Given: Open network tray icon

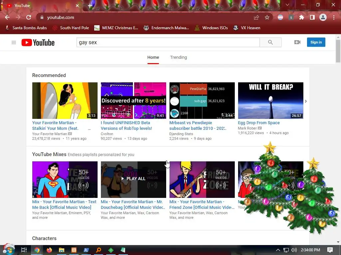Looking at the screenshot, I should 286,250.
